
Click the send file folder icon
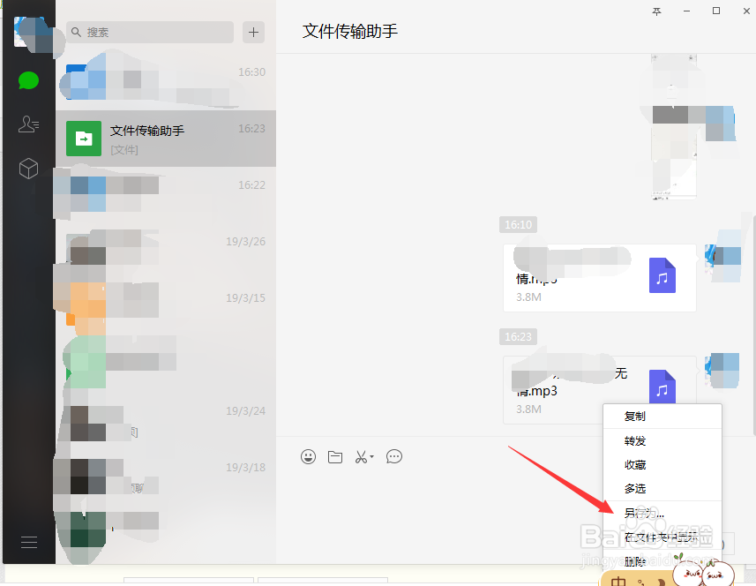[334, 456]
